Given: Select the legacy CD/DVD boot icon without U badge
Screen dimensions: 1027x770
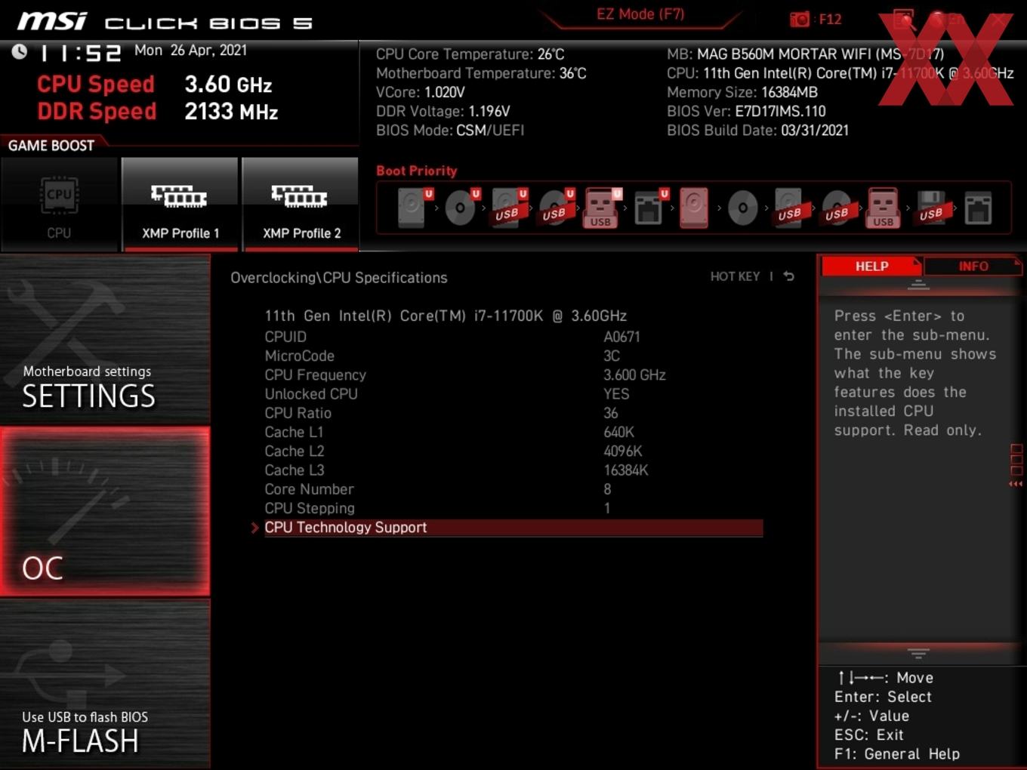Looking at the screenshot, I should pos(742,208).
